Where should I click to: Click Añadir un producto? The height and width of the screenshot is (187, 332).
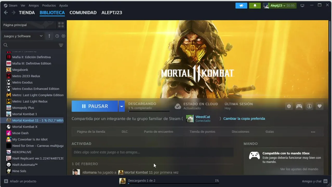point(20,181)
